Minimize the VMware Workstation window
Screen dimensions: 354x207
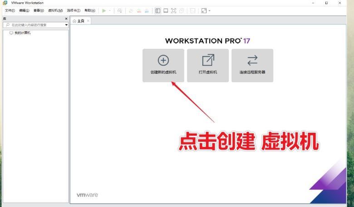313,3
